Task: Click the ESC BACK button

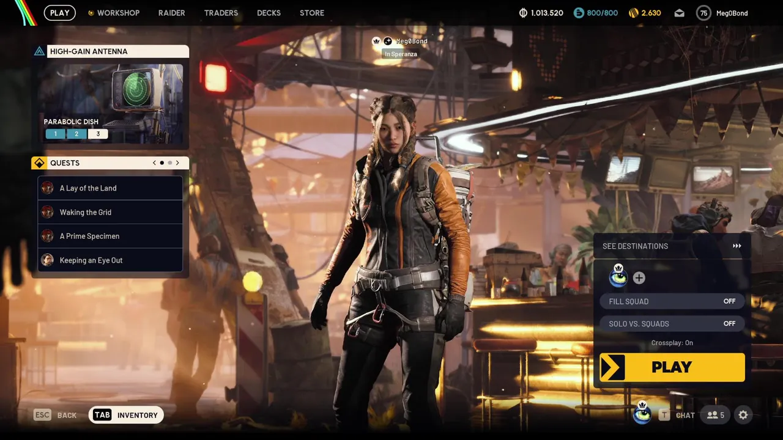Action: [x=55, y=415]
